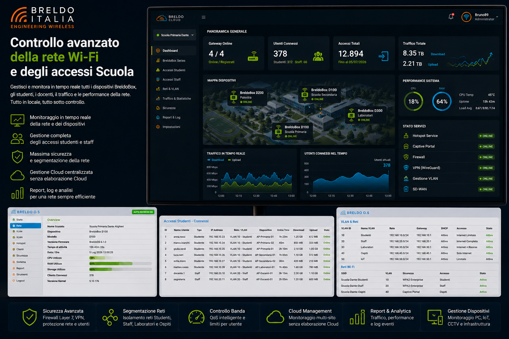
Task: Click the VPN (WireGuard) service icon
Action: 406,168
